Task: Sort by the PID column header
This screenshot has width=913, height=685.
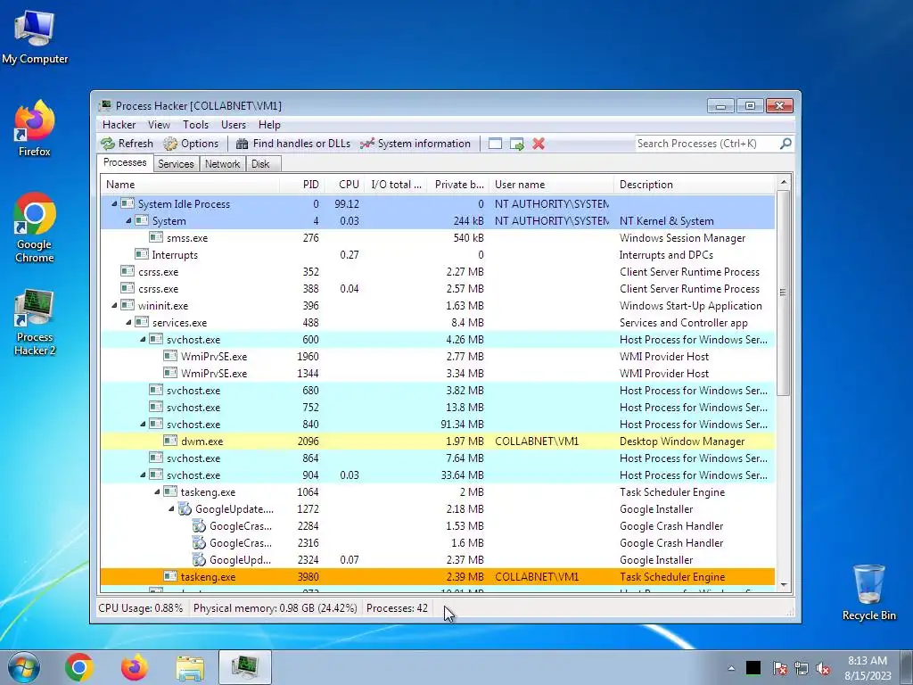Action: pyautogui.click(x=302, y=185)
